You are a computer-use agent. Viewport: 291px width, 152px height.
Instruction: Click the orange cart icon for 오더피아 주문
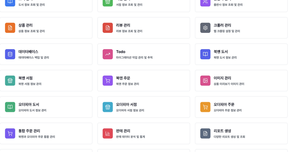[x=205, y=107]
